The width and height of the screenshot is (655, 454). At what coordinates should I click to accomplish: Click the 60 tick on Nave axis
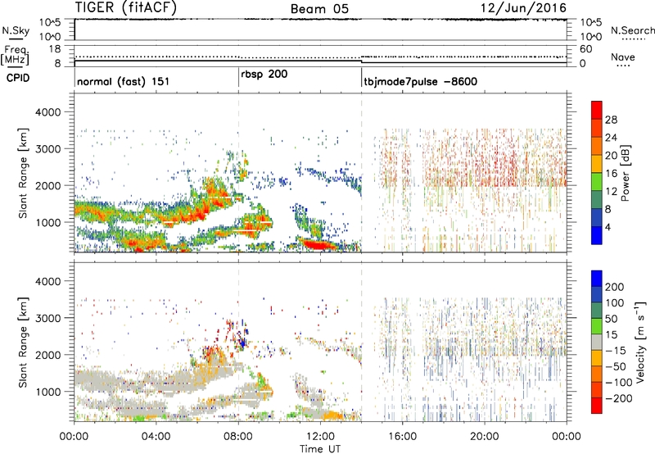585,49
